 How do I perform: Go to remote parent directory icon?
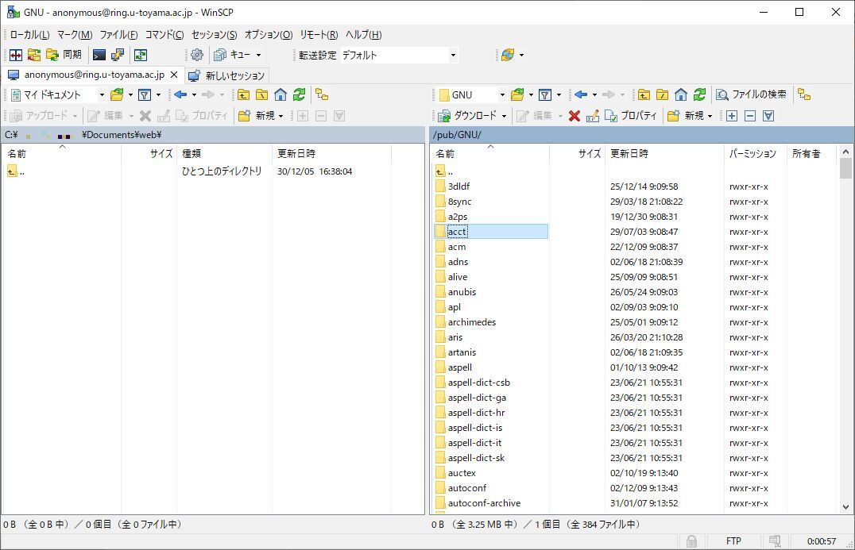(x=644, y=94)
